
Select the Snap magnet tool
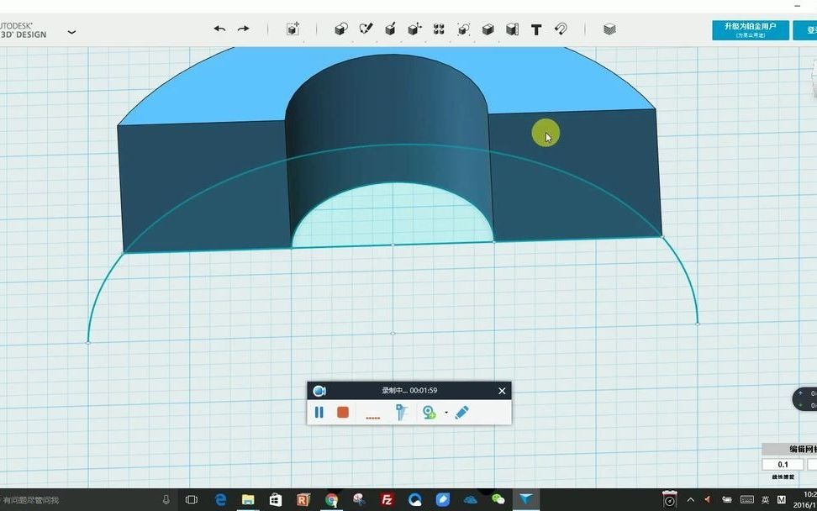pyautogui.click(x=561, y=29)
